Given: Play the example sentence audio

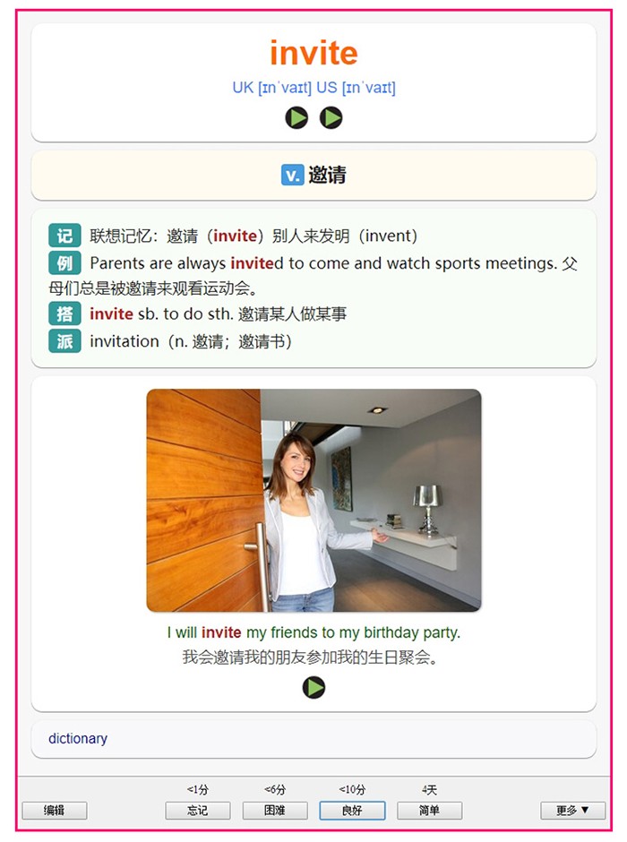Looking at the screenshot, I should [x=313, y=687].
